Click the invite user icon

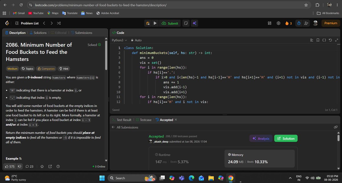pos(306,23)
